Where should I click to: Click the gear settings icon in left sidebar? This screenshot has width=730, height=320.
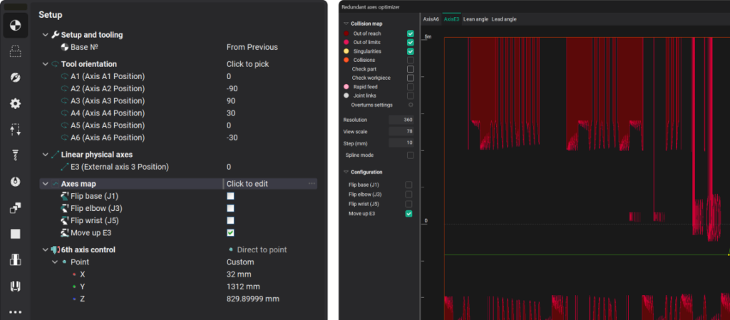tap(14, 104)
